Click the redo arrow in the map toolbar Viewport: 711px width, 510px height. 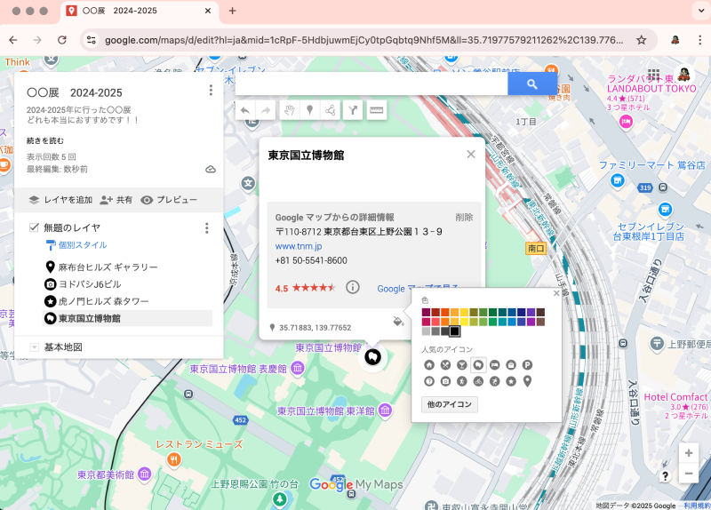(x=266, y=110)
